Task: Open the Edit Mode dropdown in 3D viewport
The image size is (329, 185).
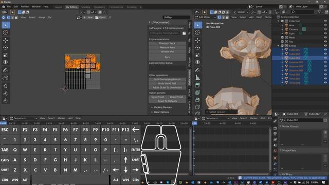Action: pyautogui.click(x=206, y=17)
